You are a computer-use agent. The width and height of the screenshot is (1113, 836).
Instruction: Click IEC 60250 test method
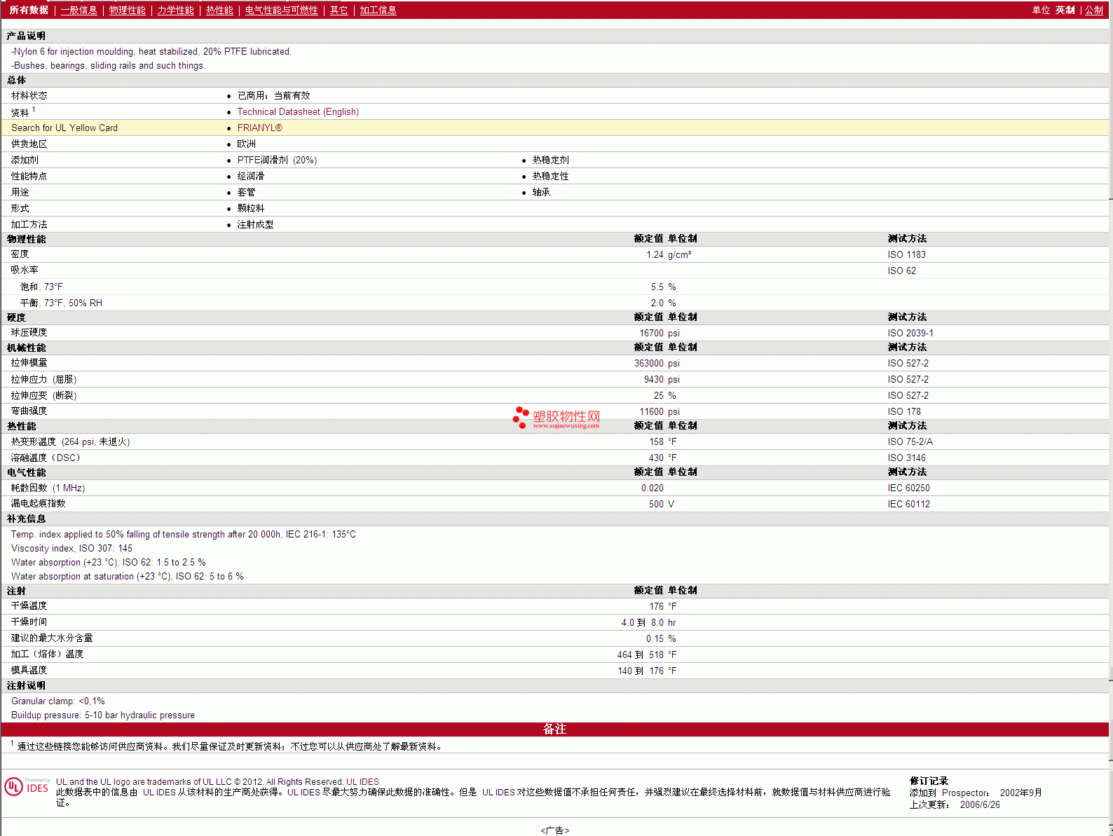(908, 488)
